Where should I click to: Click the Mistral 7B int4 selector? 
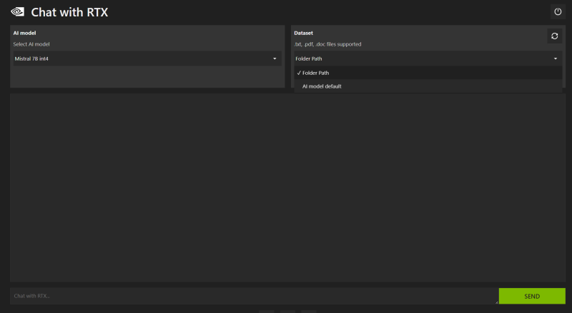point(147,58)
